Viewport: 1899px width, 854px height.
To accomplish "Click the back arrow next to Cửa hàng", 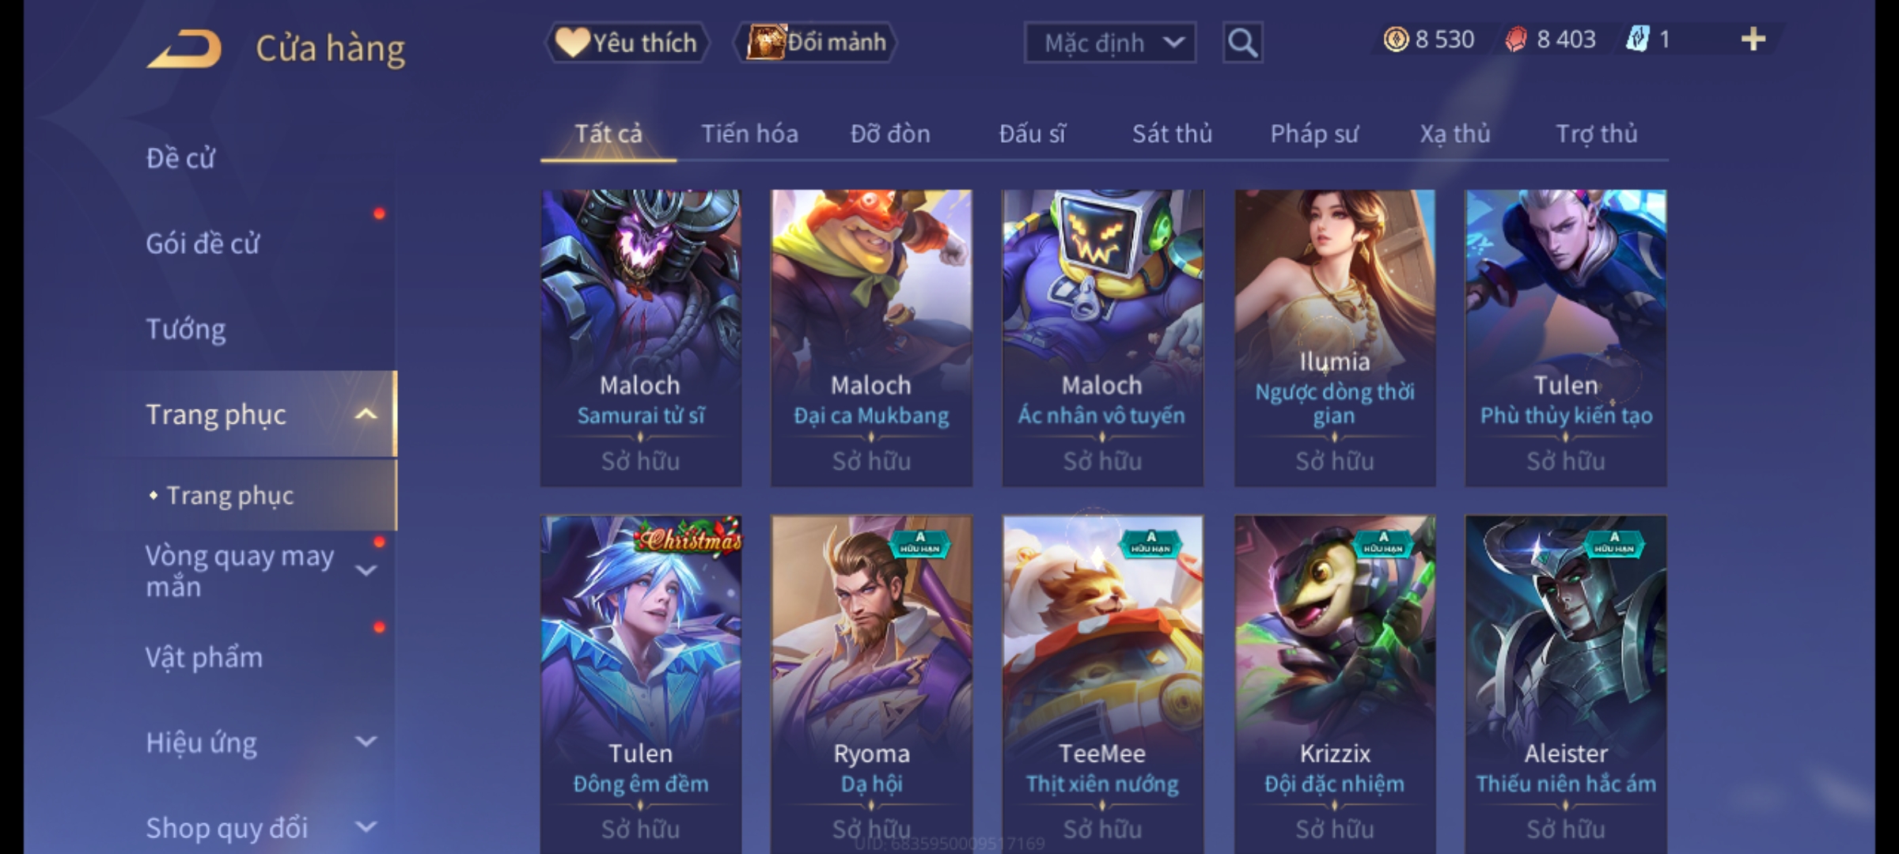I will pos(184,49).
